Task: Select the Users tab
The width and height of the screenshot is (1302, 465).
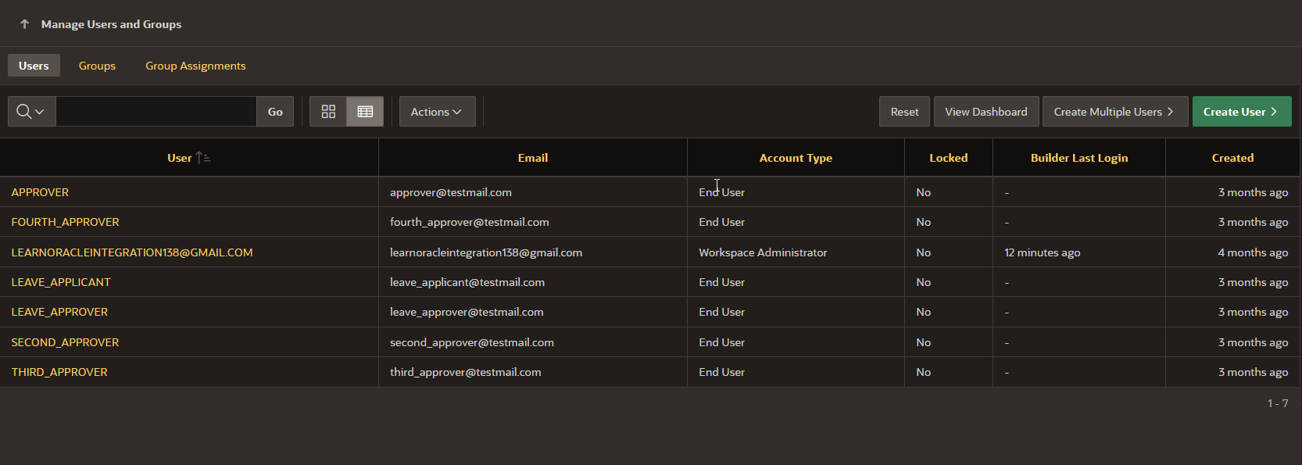Action: click(x=34, y=66)
